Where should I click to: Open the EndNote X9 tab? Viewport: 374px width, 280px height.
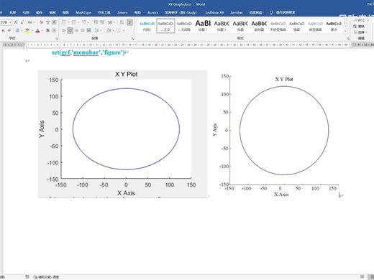(214, 12)
